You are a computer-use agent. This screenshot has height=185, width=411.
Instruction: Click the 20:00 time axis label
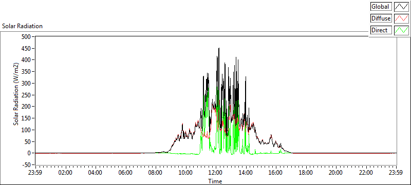(336, 173)
